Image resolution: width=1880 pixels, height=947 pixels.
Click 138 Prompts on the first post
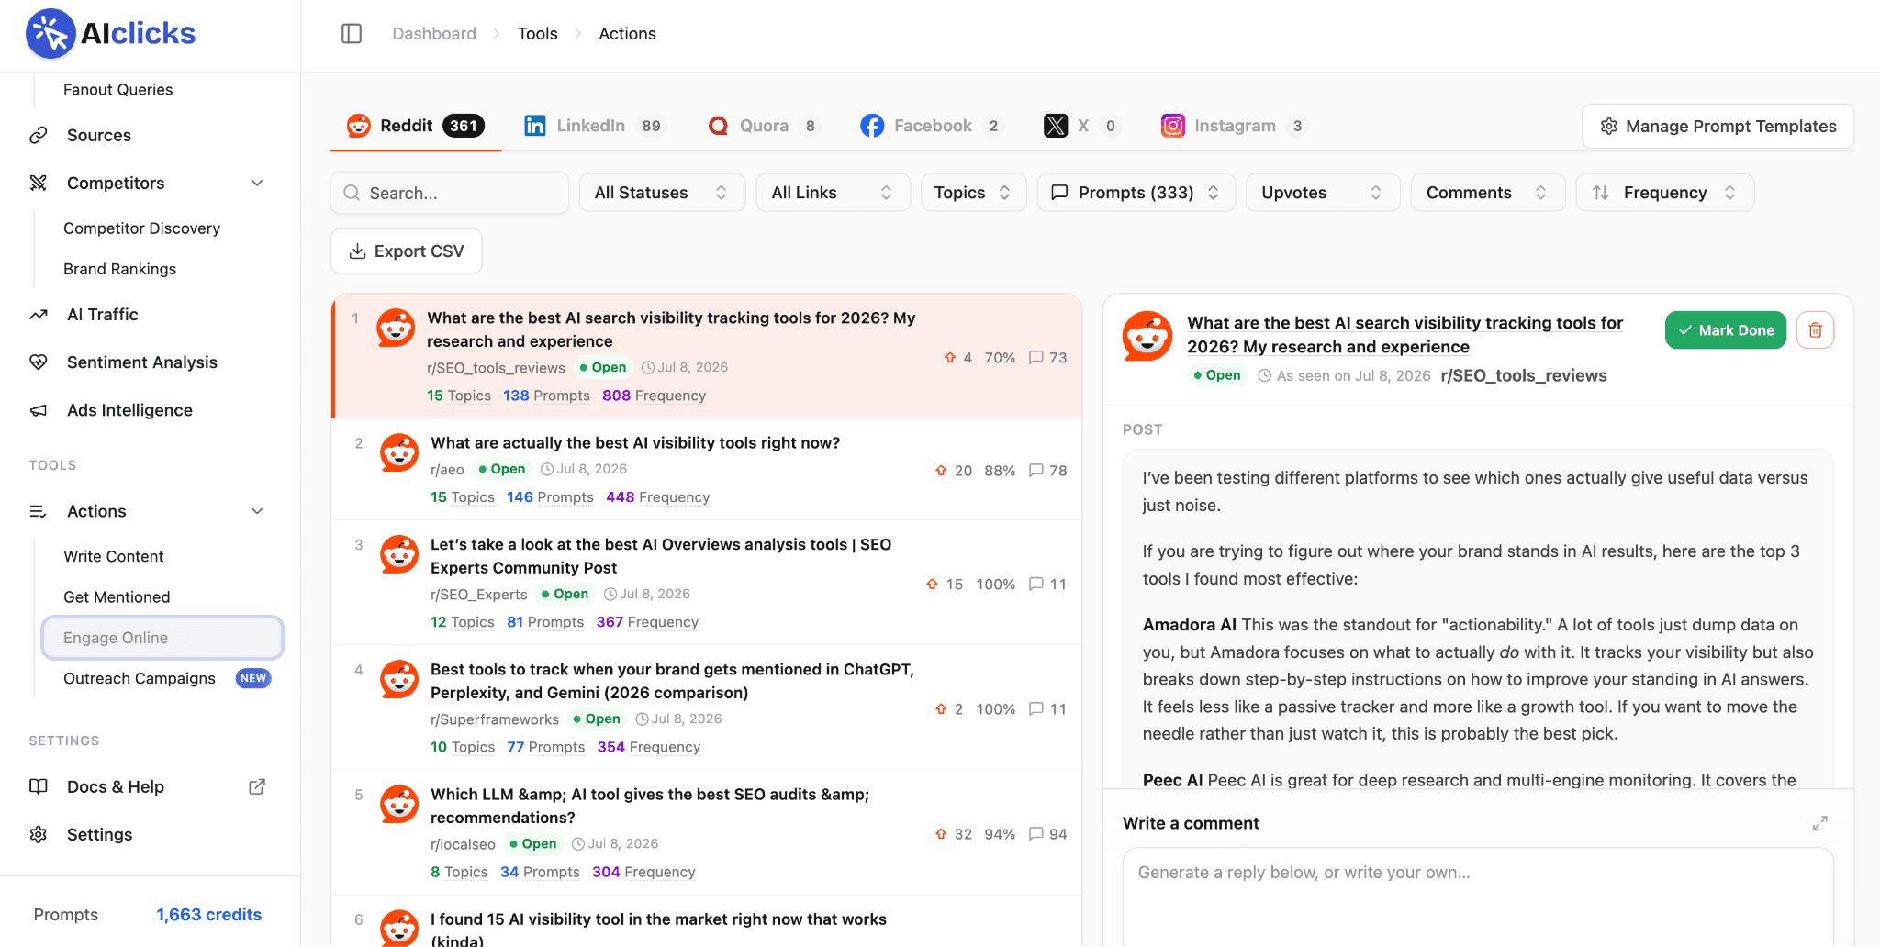click(546, 396)
